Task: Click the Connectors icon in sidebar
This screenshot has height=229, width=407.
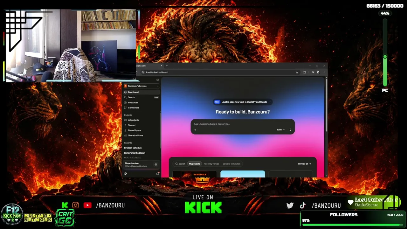Action: (x=125, y=108)
